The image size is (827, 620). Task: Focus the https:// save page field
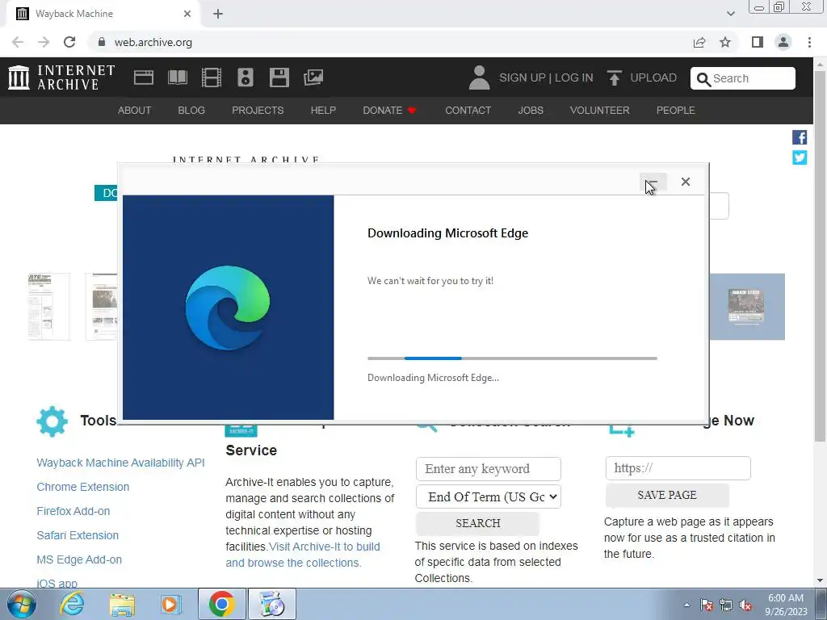(x=678, y=468)
